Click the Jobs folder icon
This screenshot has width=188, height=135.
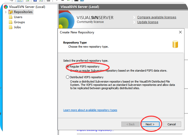(11, 27)
